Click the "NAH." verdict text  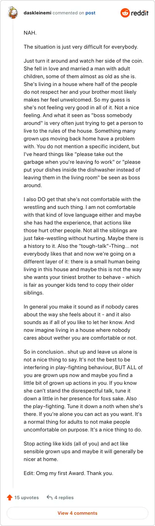[30, 33]
